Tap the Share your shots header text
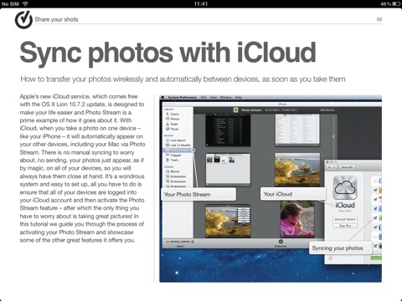 tap(56, 19)
